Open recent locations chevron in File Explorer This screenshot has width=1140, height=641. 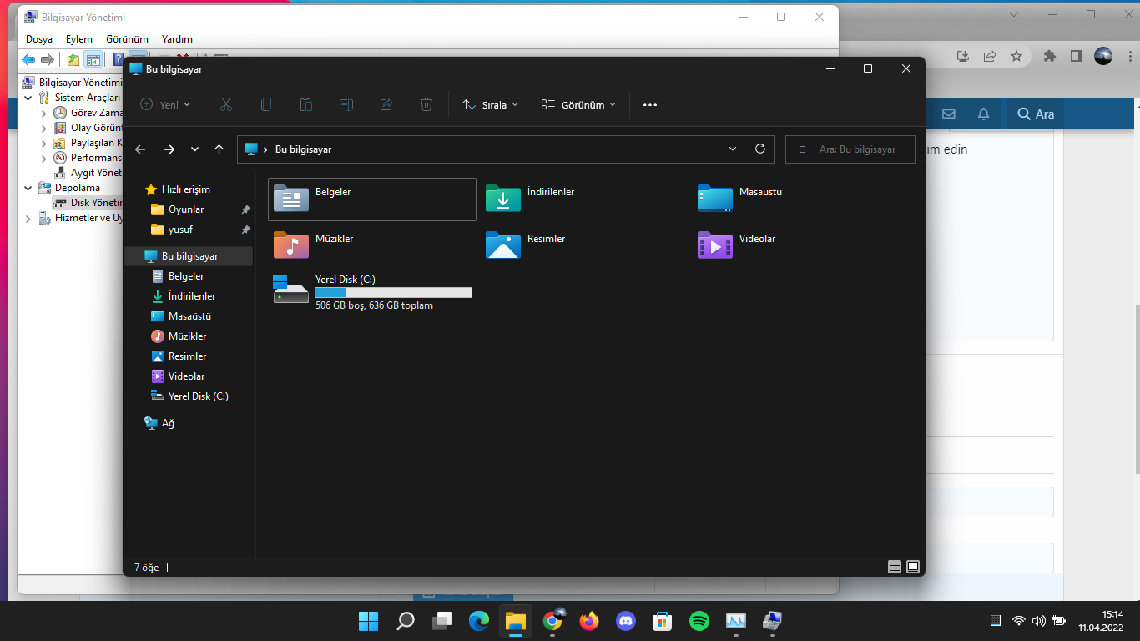pos(194,149)
